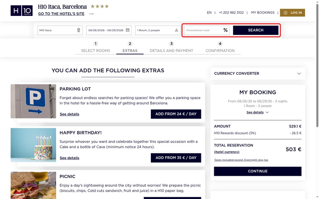Click Continue in My Booking
The width and height of the screenshot is (319, 199).
coord(258,171)
